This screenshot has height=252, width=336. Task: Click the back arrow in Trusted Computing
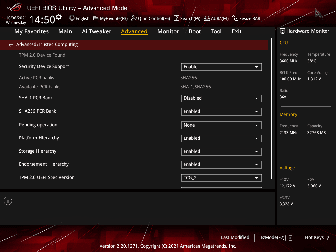[x=10, y=44]
